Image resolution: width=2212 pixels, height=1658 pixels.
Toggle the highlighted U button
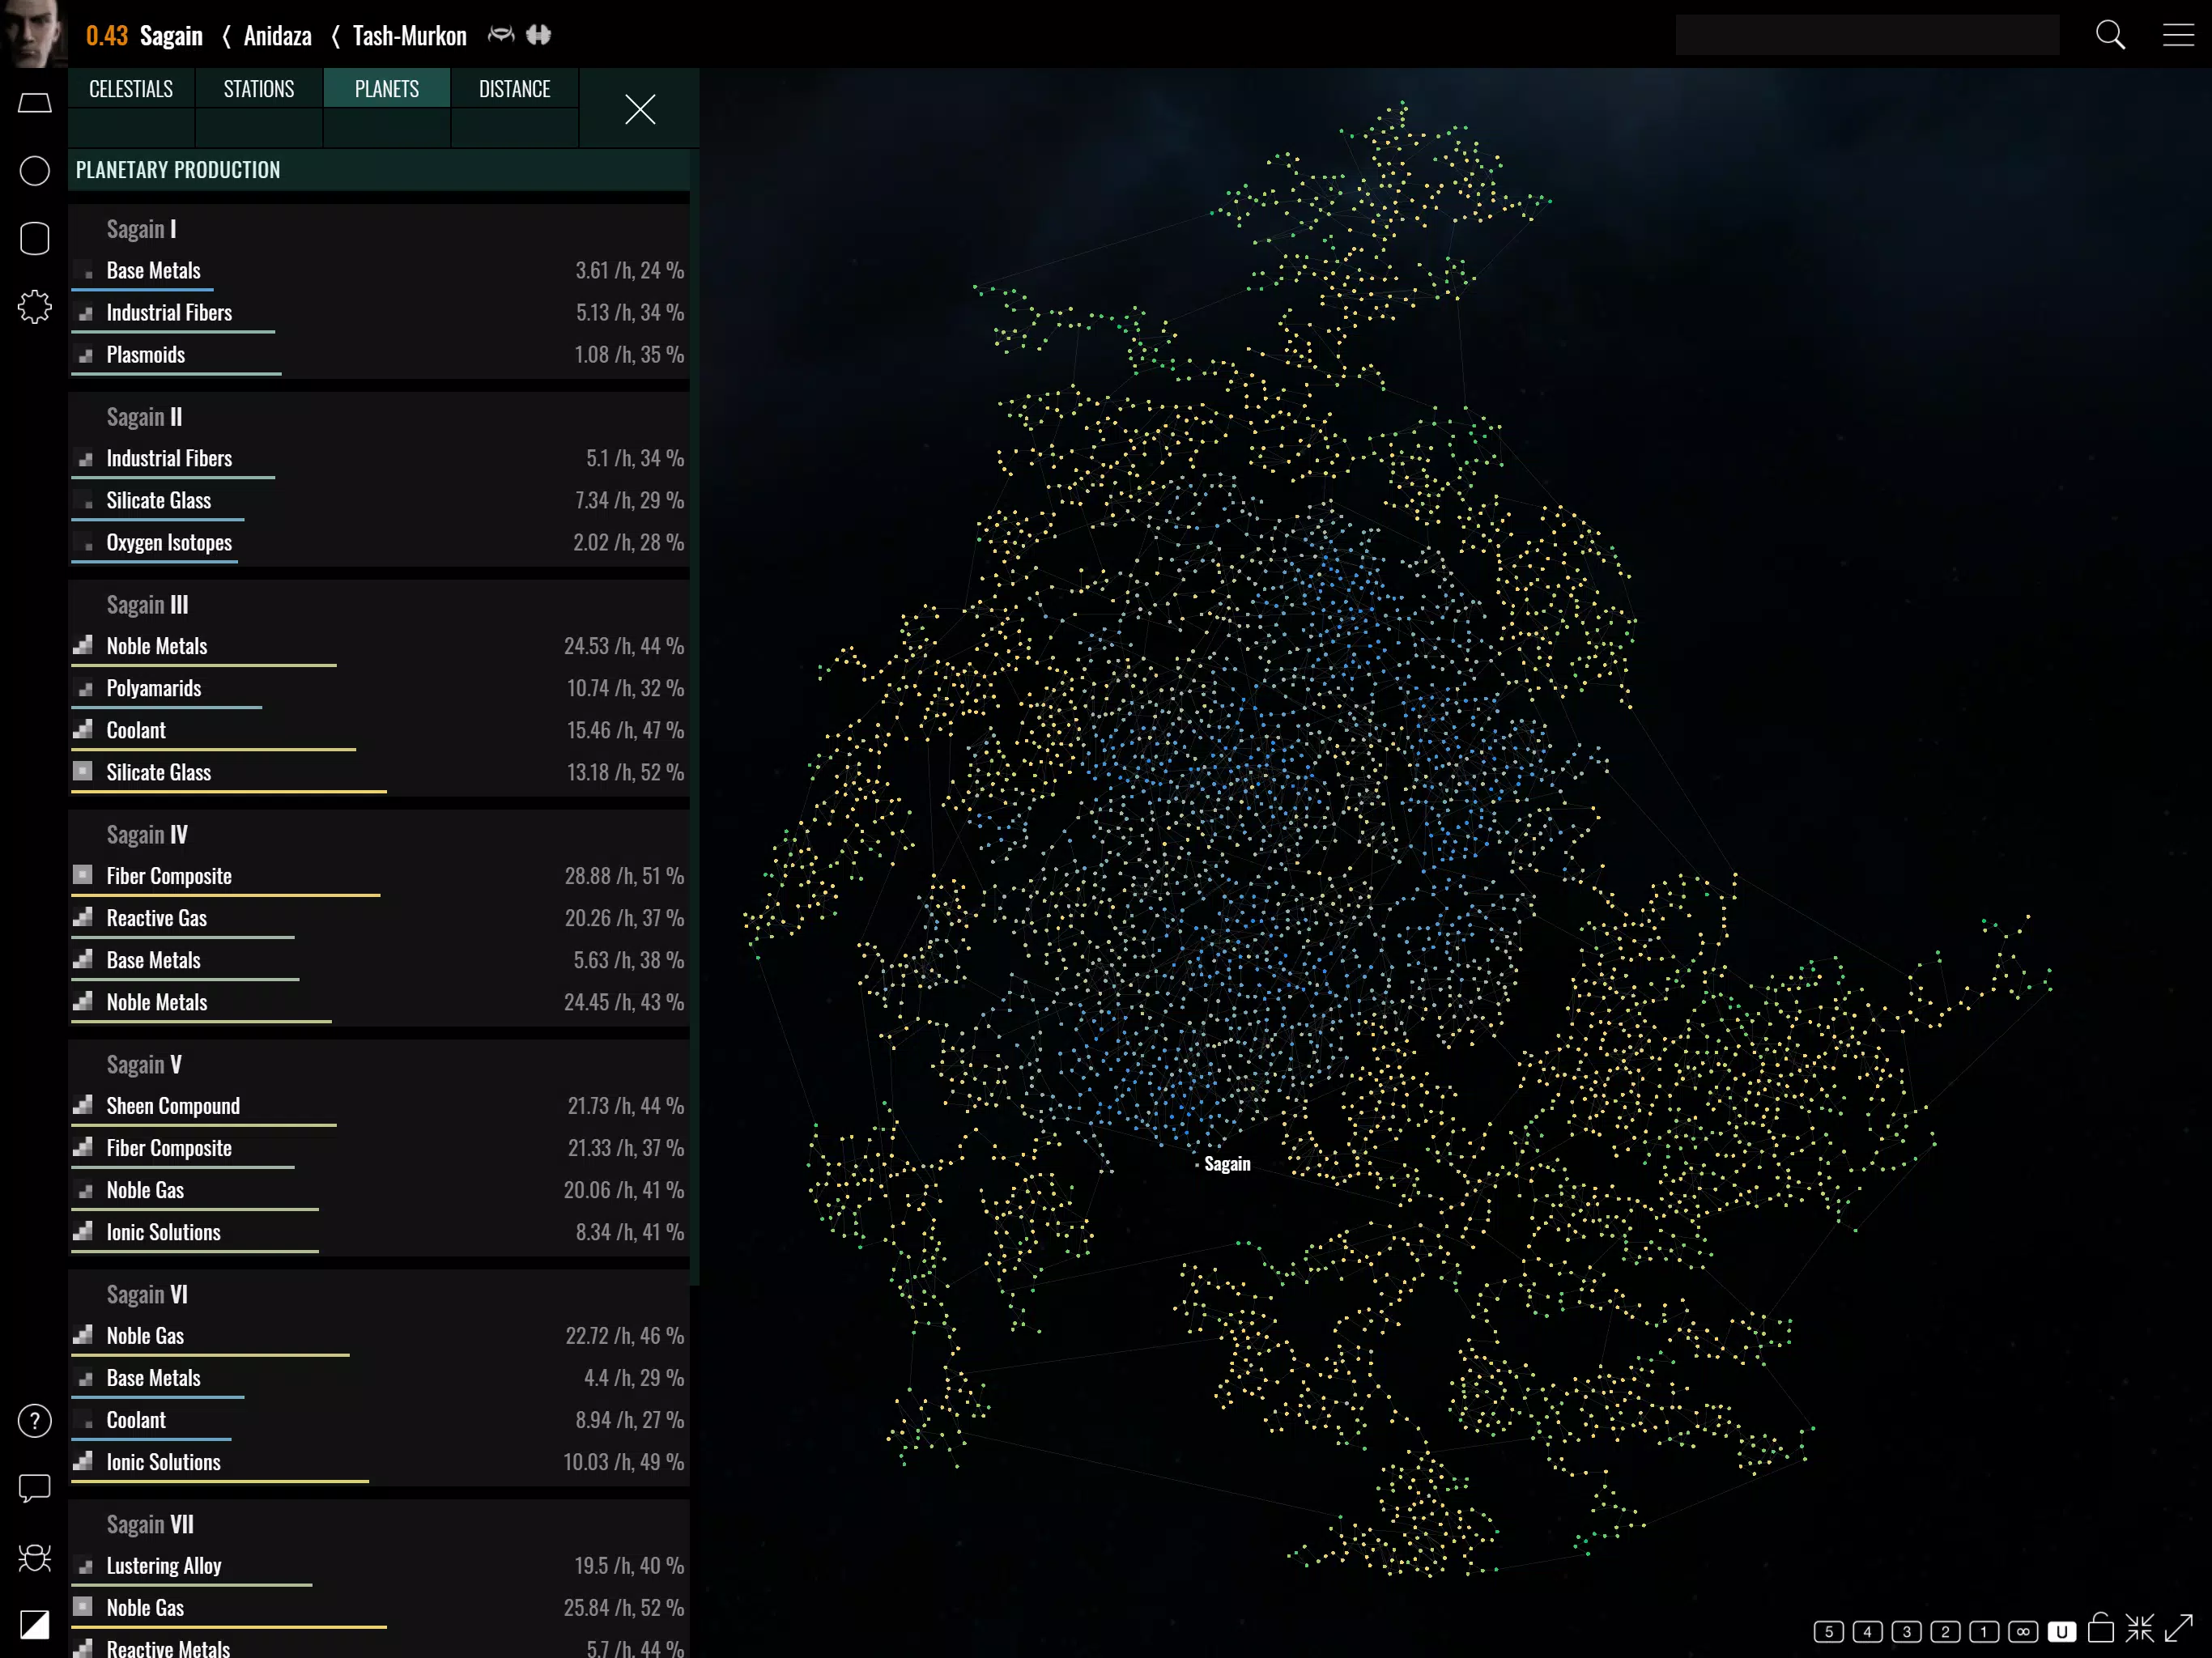tap(2062, 1632)
